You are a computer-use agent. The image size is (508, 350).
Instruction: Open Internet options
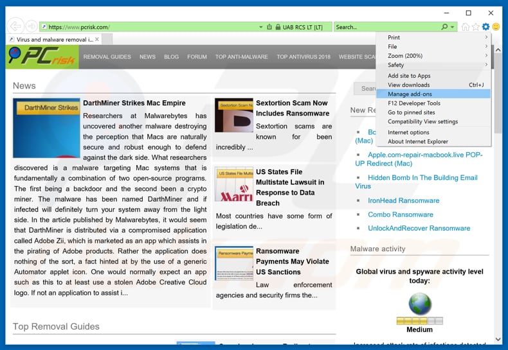click(433, 132)
